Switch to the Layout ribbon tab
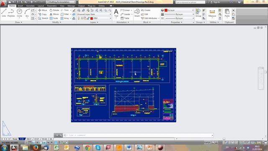The width and height of the screenshot is (268, 151). 41,6
